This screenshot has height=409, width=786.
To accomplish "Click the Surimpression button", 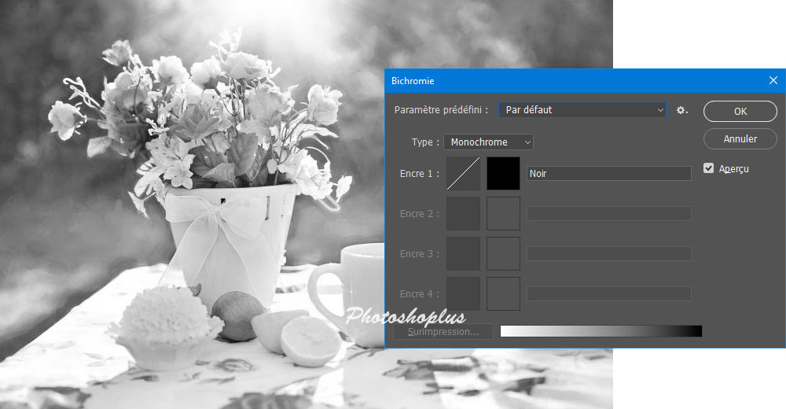I will click(x=443, y=332).
